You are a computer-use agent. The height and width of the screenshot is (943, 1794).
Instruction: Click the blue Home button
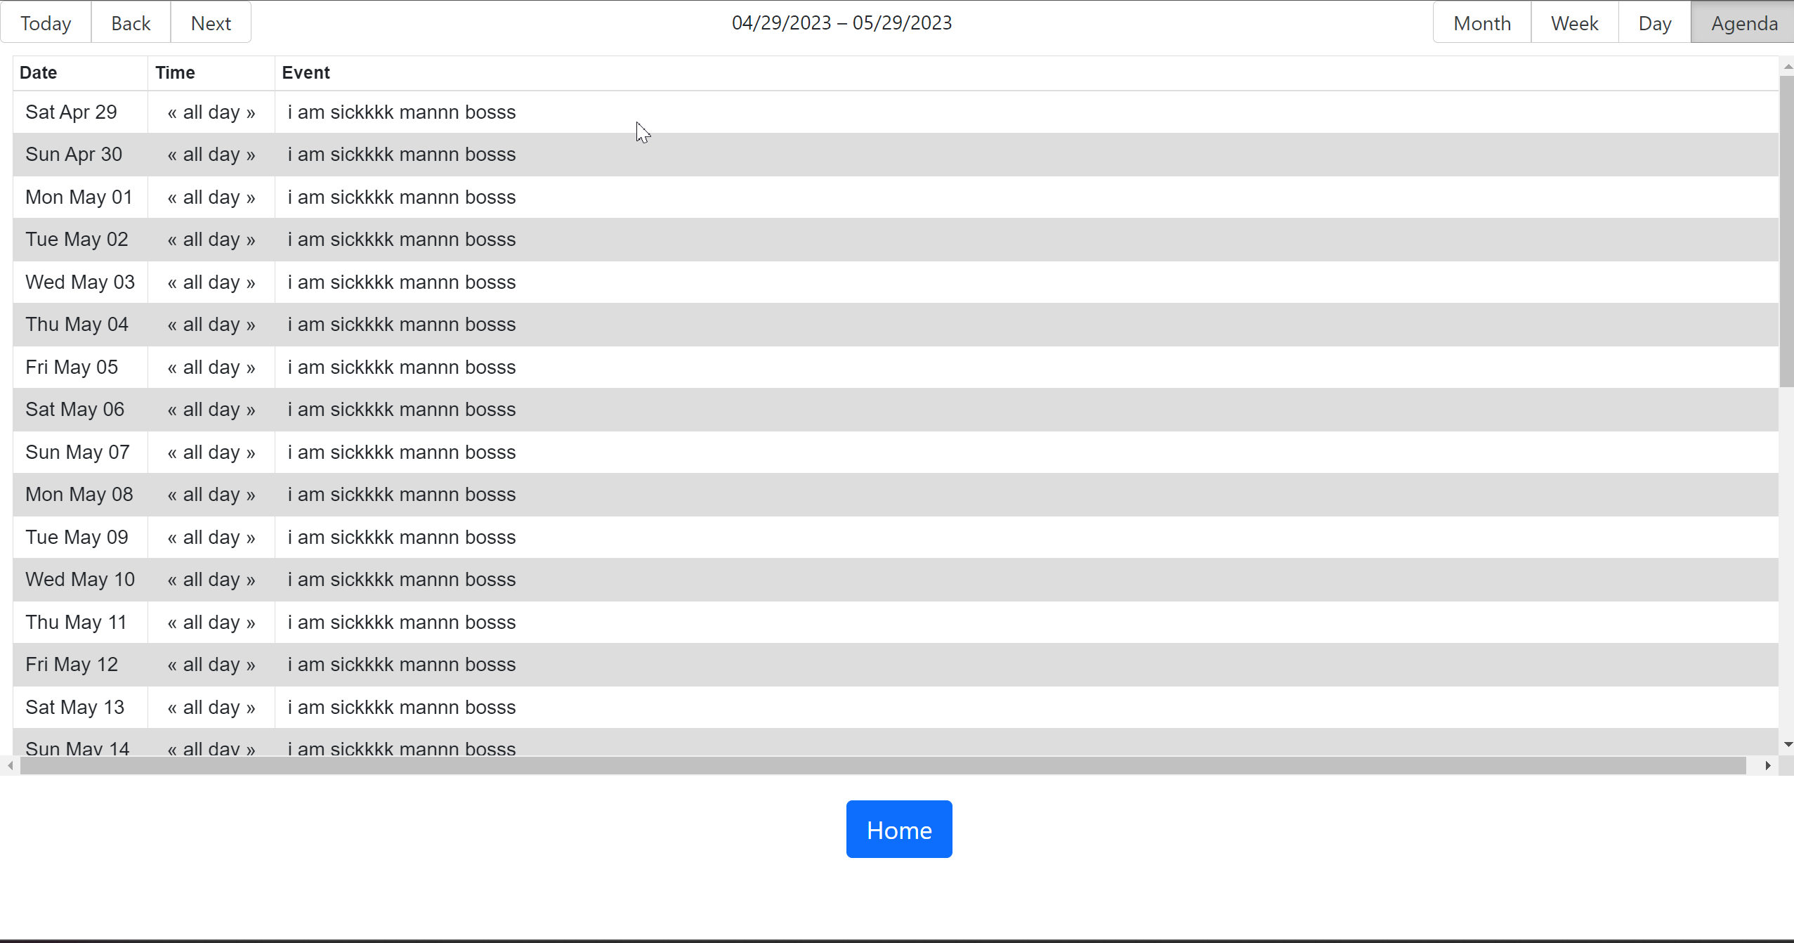[x=898, y=829]
